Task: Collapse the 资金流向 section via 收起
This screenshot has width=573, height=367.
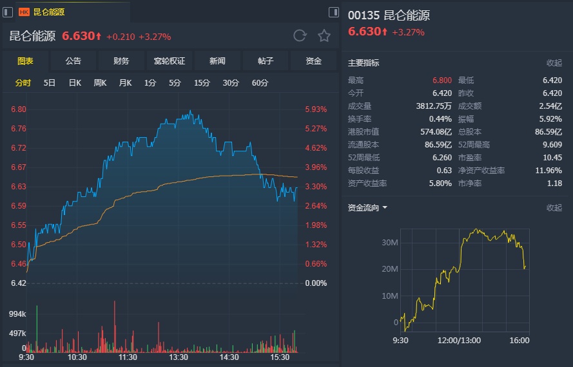Action: [x=554, y=207]
